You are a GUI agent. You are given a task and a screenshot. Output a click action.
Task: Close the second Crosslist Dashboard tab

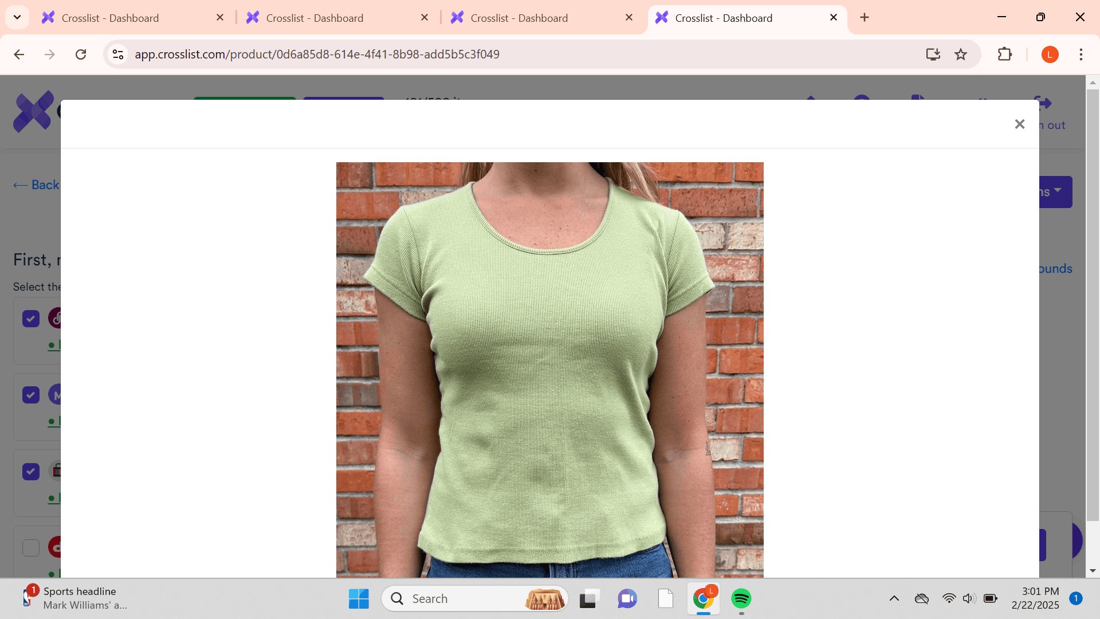[x=425, y=18]
